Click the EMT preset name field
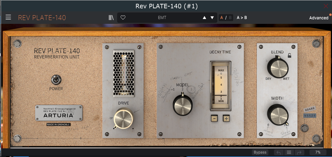Viewport: 332px width, 157px height. [162, 18]
